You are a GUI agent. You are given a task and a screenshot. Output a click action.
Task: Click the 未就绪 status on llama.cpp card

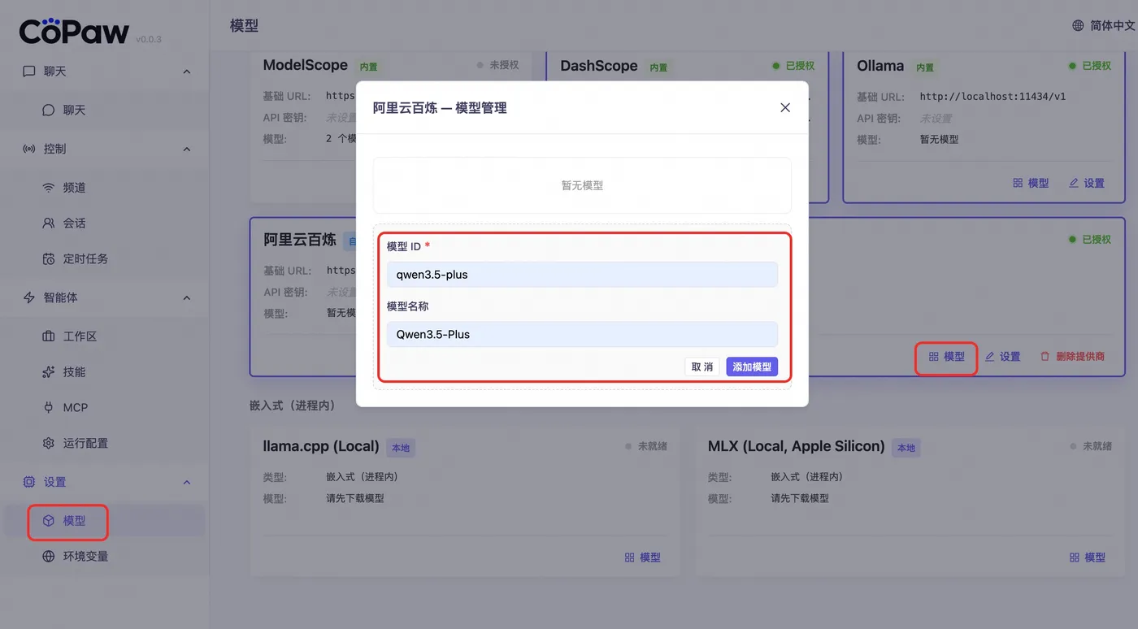(x=646, y=446)
